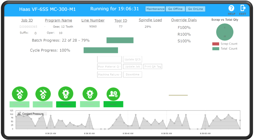Click the End Setup tools round icon
254x140 pixels.
click(x=43, y=94)
